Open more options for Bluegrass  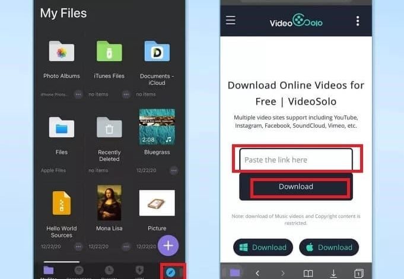174,170
